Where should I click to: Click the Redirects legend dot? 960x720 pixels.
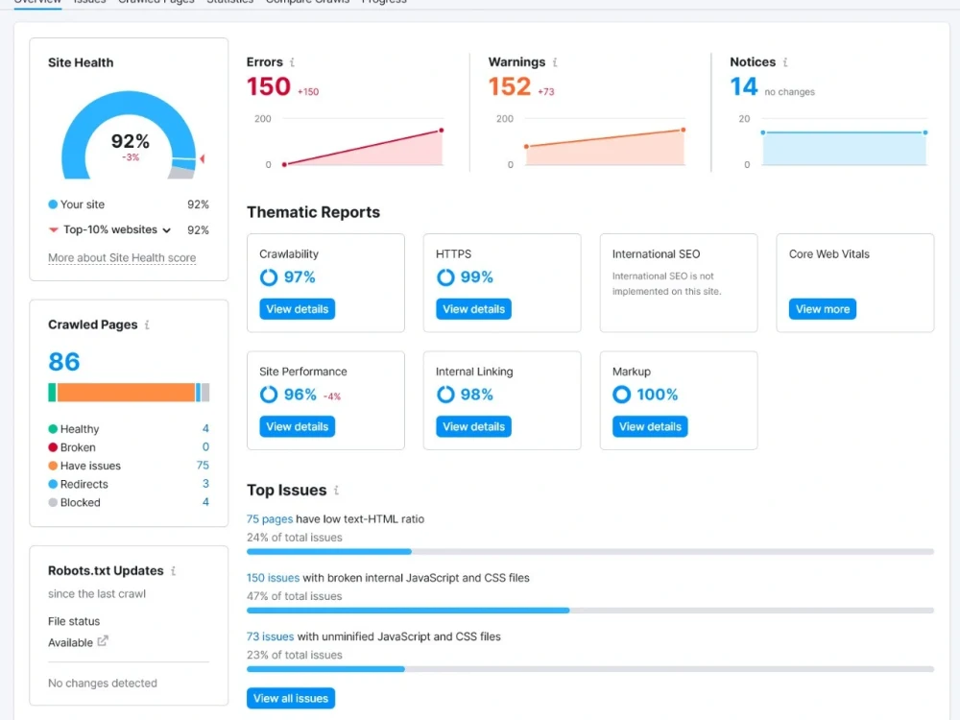click(x=53, y=484)
